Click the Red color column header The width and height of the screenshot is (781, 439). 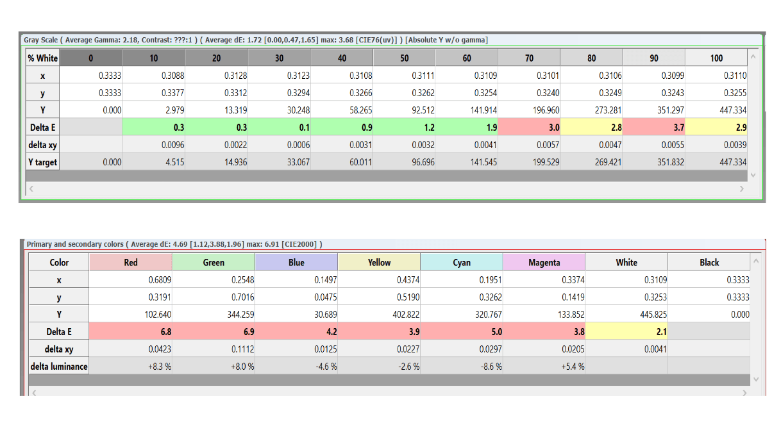point(131,262)
